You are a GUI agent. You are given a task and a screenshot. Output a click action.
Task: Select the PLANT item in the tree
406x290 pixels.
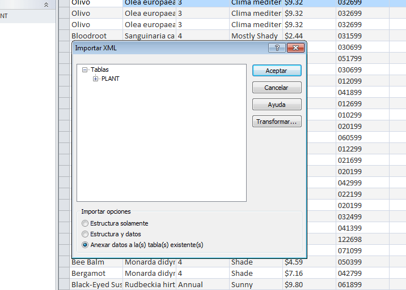pyautogui.click(x=110, y=79)
